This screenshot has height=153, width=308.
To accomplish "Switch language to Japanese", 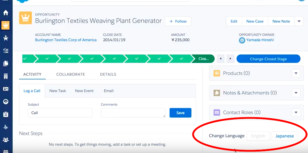I will click(x=285, y=136).
